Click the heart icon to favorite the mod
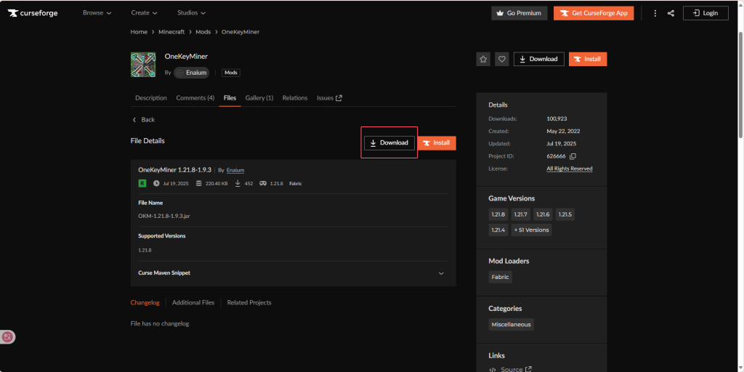The height and width of the screenshot is (372, 744). point(502,59)
